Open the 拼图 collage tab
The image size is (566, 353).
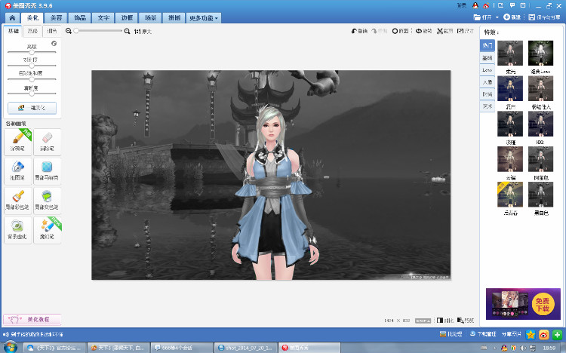point(174,17)
